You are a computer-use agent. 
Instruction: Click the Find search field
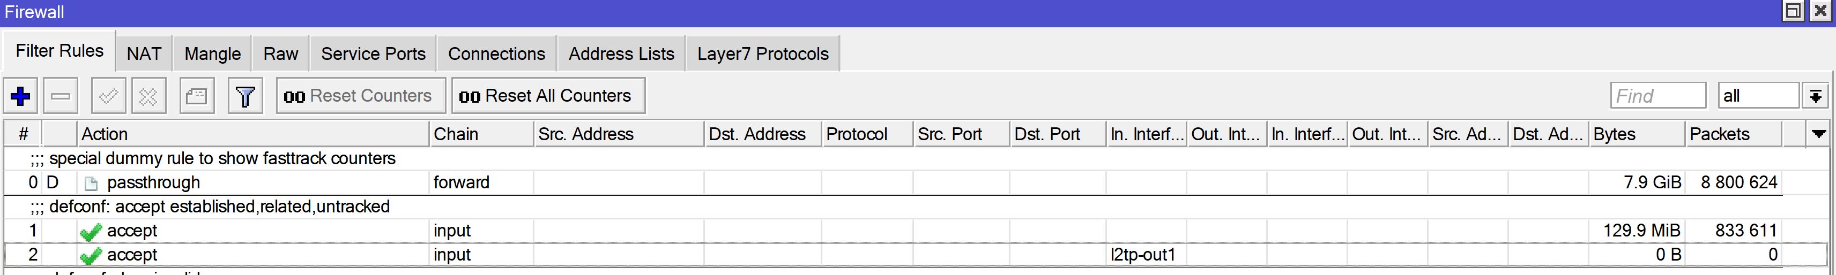point(1658,96)
